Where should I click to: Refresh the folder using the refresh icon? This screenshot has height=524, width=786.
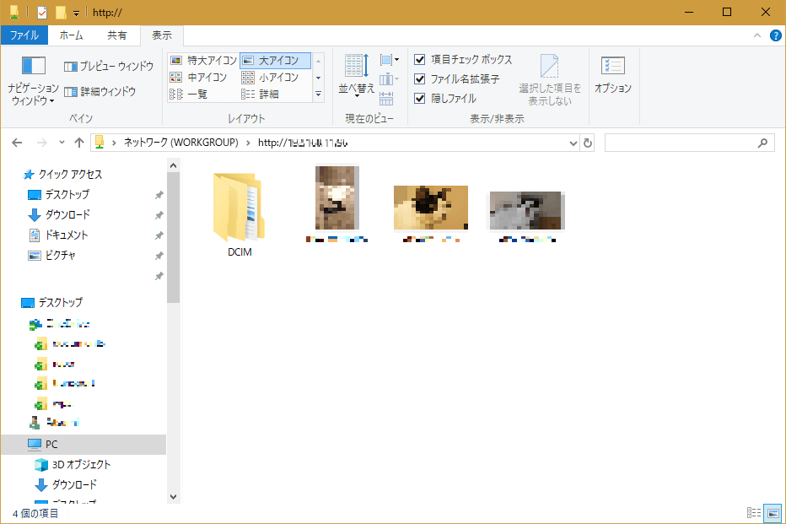(x=588, y=142)
